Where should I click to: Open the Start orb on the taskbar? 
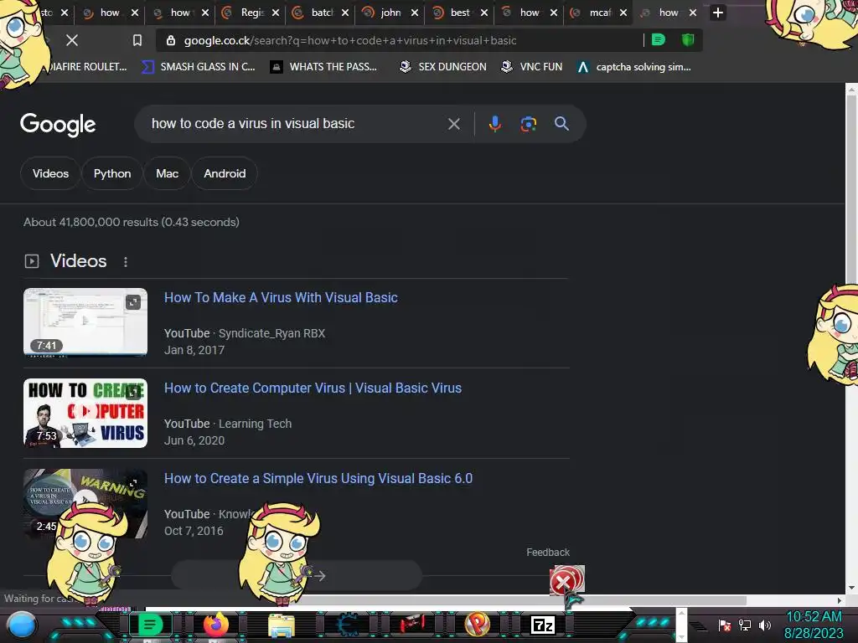[21, 625]
